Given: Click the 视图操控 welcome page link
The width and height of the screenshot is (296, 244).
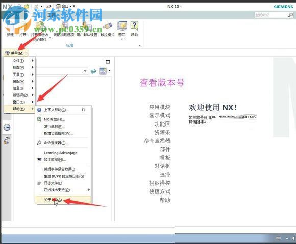Looking at the screenshot, I should pos(160,183).
